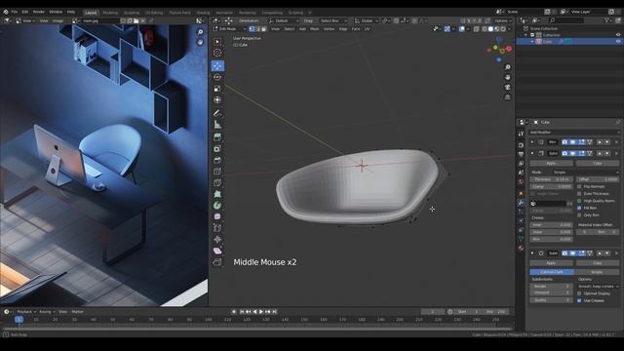Open the Window menu
The width and height of the screenshot is (624, 351).
point(56,12)
